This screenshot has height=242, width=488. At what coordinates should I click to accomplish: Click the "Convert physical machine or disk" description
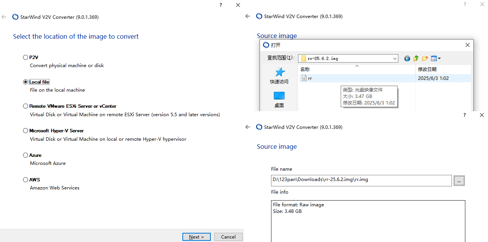67,66
